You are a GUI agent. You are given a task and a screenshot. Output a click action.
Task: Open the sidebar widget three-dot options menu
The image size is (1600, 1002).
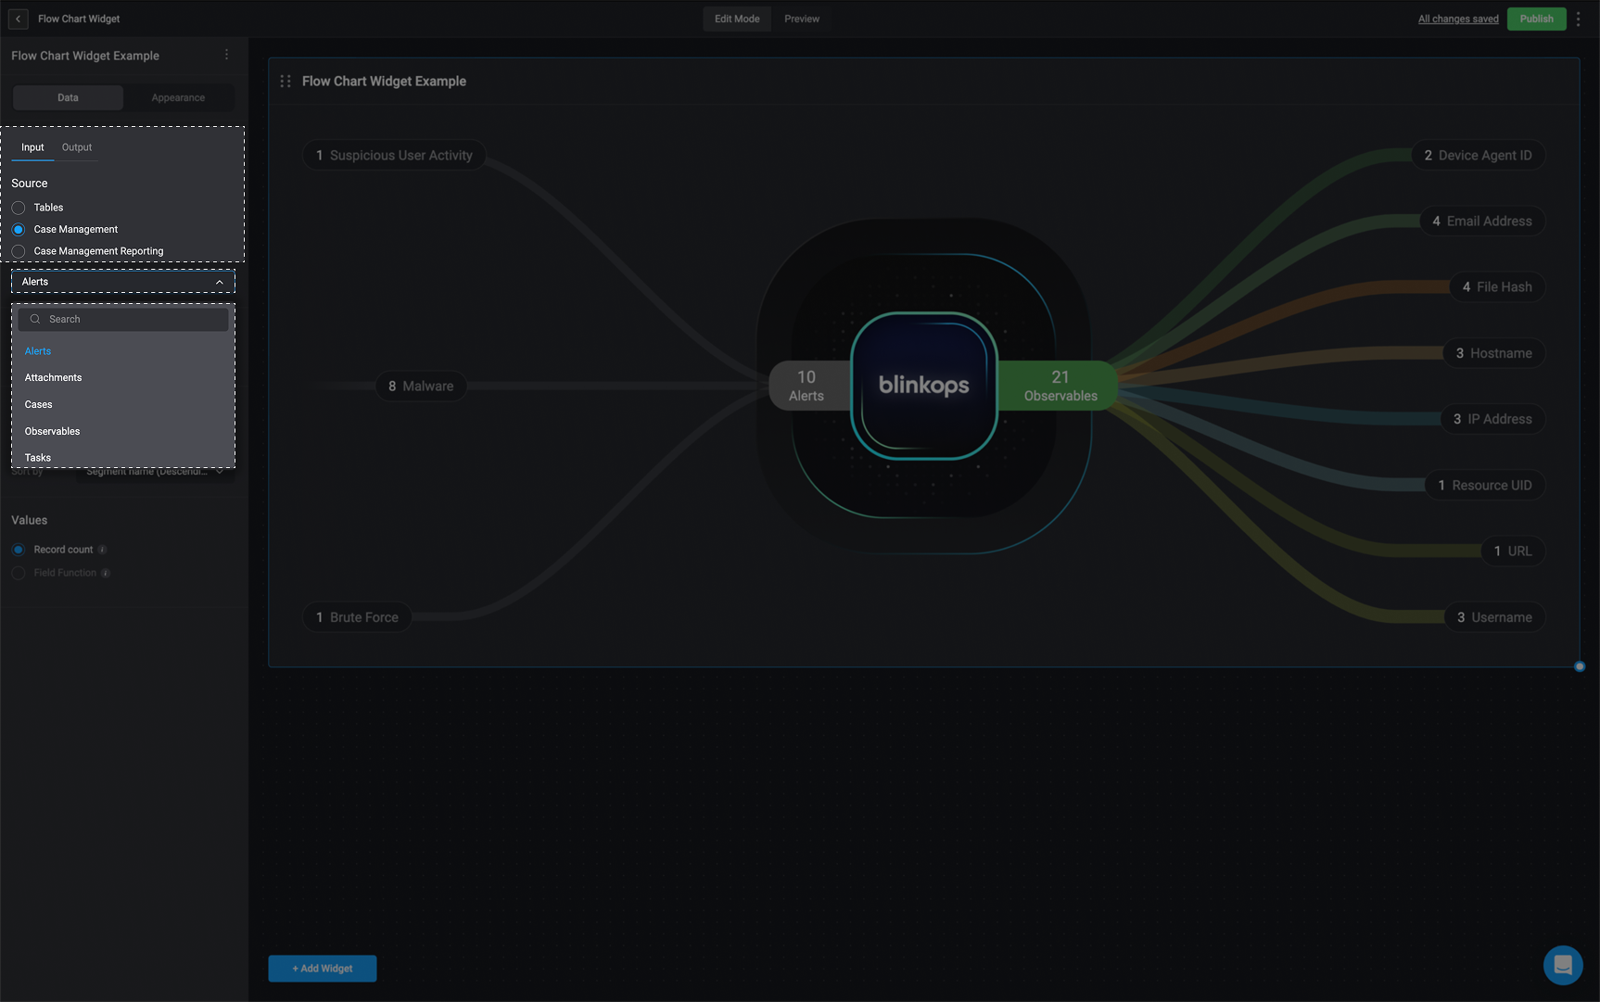[227, 55]
